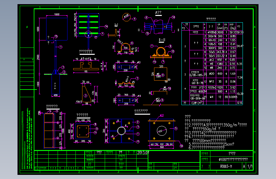Click the note line containing 350g/m²

tap(216, 125)
